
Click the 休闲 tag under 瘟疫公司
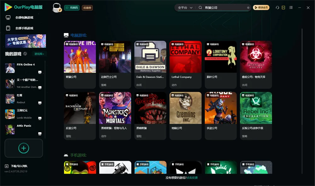[244, 85]
